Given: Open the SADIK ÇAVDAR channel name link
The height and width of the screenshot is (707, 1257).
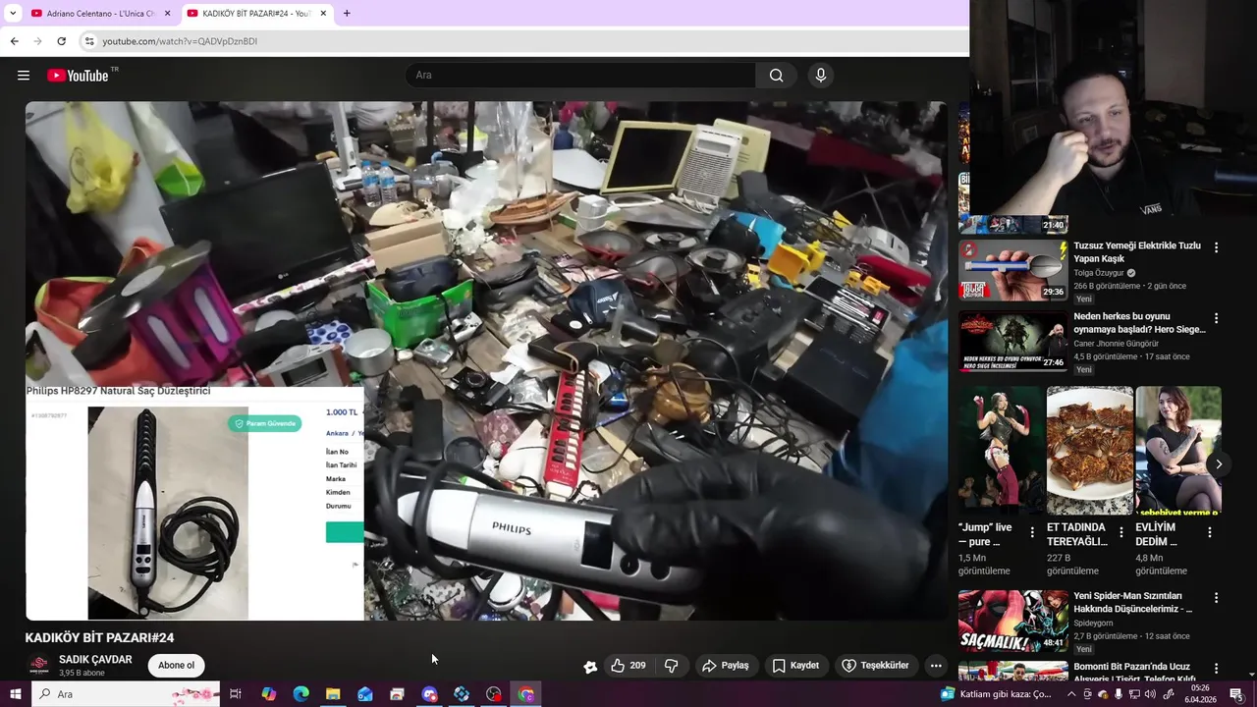Looking at the screenshot, I should coord(95,660).
